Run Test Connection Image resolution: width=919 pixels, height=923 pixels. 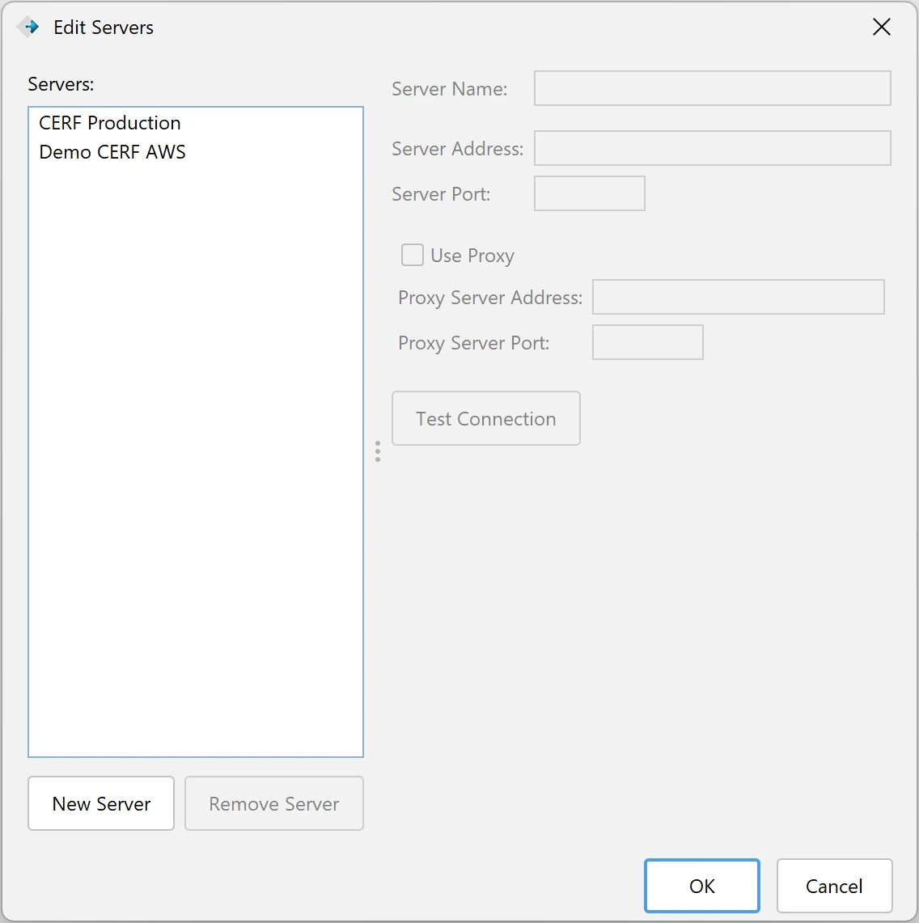tap(485, 419)
